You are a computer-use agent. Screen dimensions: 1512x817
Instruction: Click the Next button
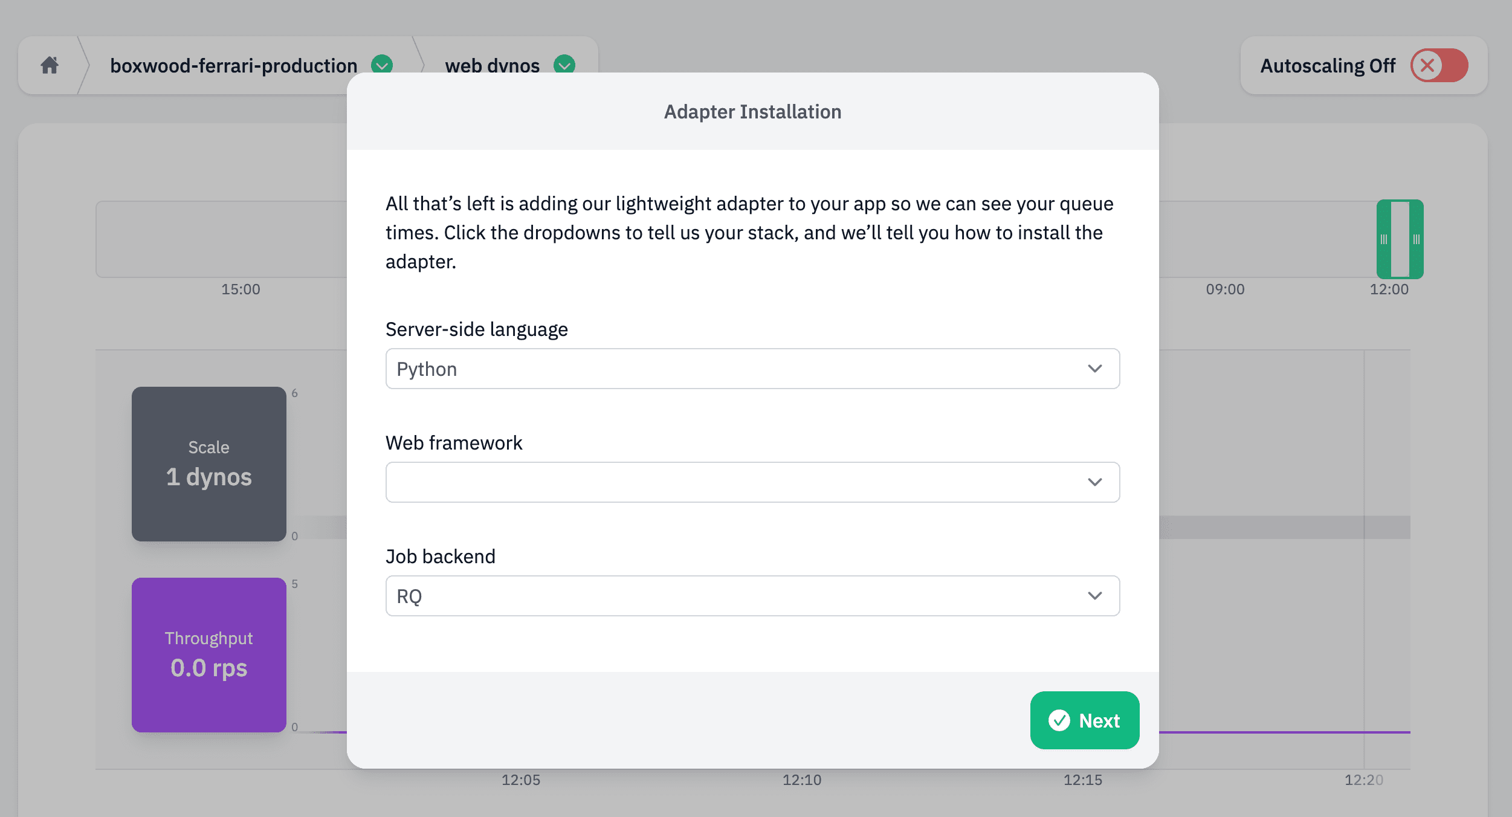coord(1084,720)
